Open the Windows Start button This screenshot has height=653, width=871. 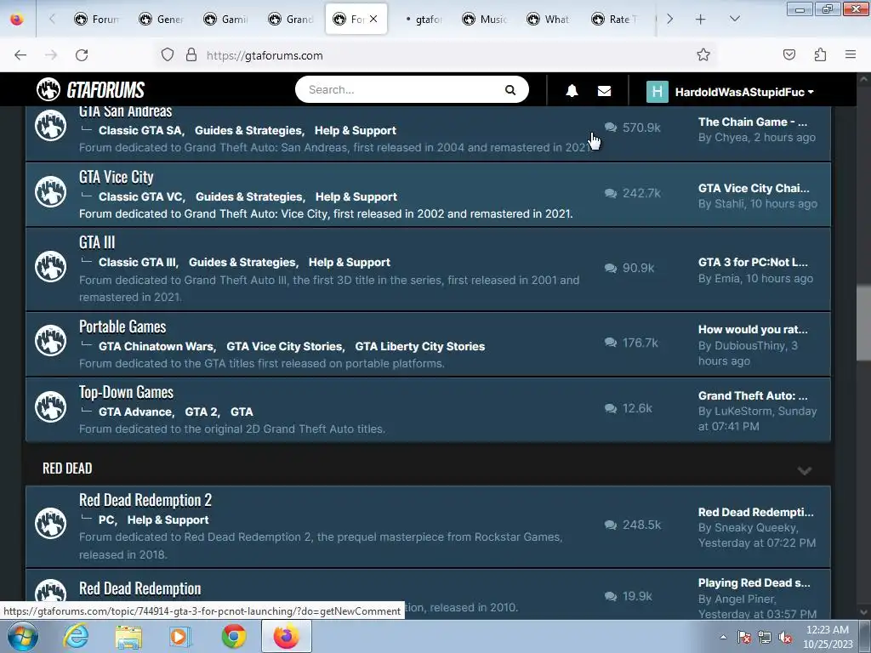pos(23,636)
